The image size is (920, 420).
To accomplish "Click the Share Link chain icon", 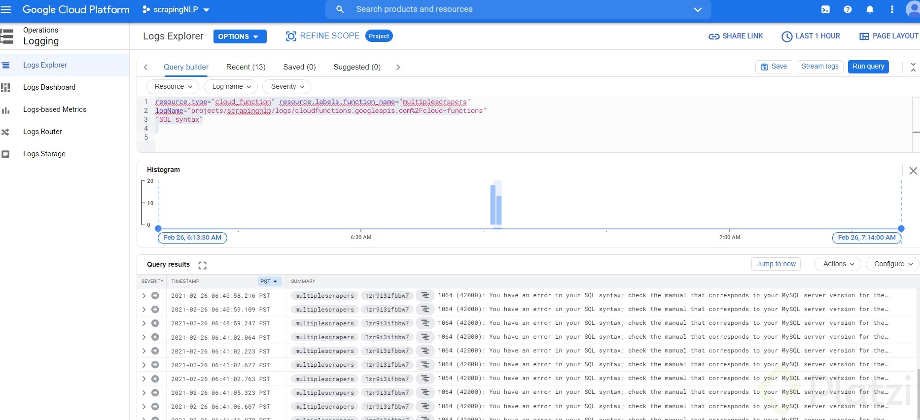I will pos(713,36).
